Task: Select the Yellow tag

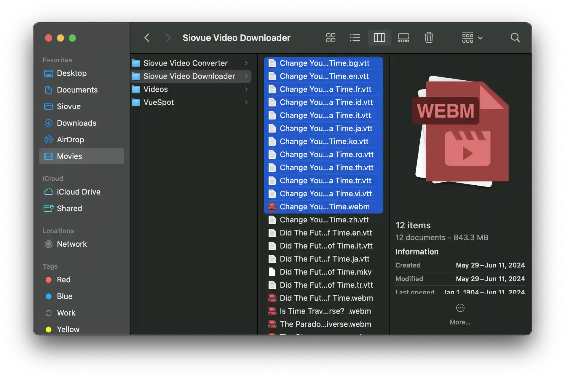Action: click(82, 329)
